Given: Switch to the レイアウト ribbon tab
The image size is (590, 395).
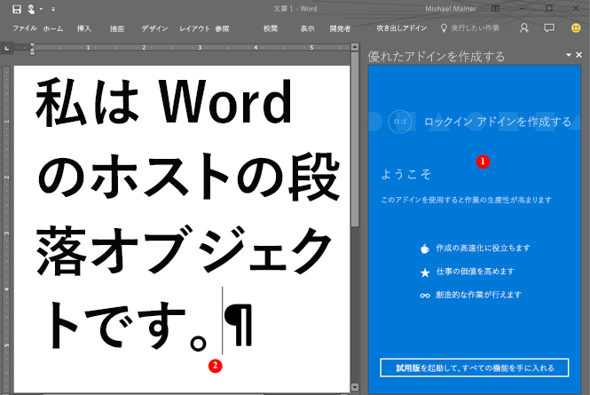Looking at the screenshot, I should pos(194,28).
